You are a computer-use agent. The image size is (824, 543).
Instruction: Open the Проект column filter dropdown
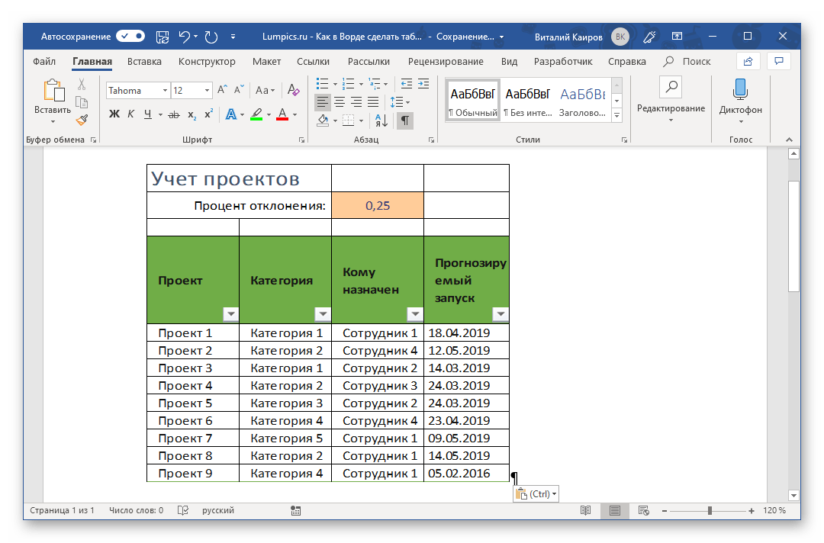click(x=230, y=314)
